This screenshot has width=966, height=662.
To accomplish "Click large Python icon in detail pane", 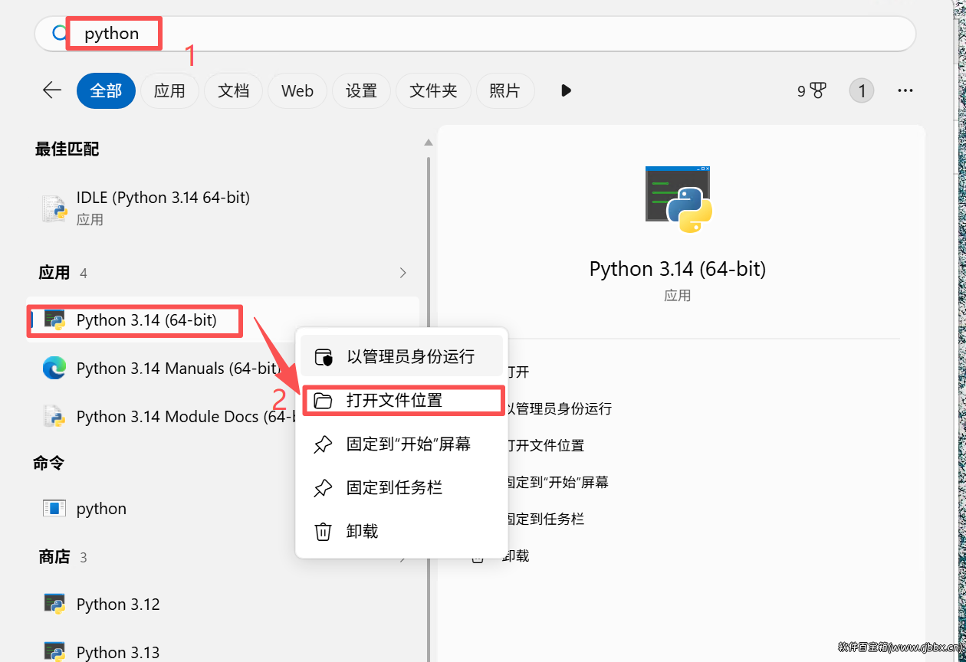I will [678, 199].
